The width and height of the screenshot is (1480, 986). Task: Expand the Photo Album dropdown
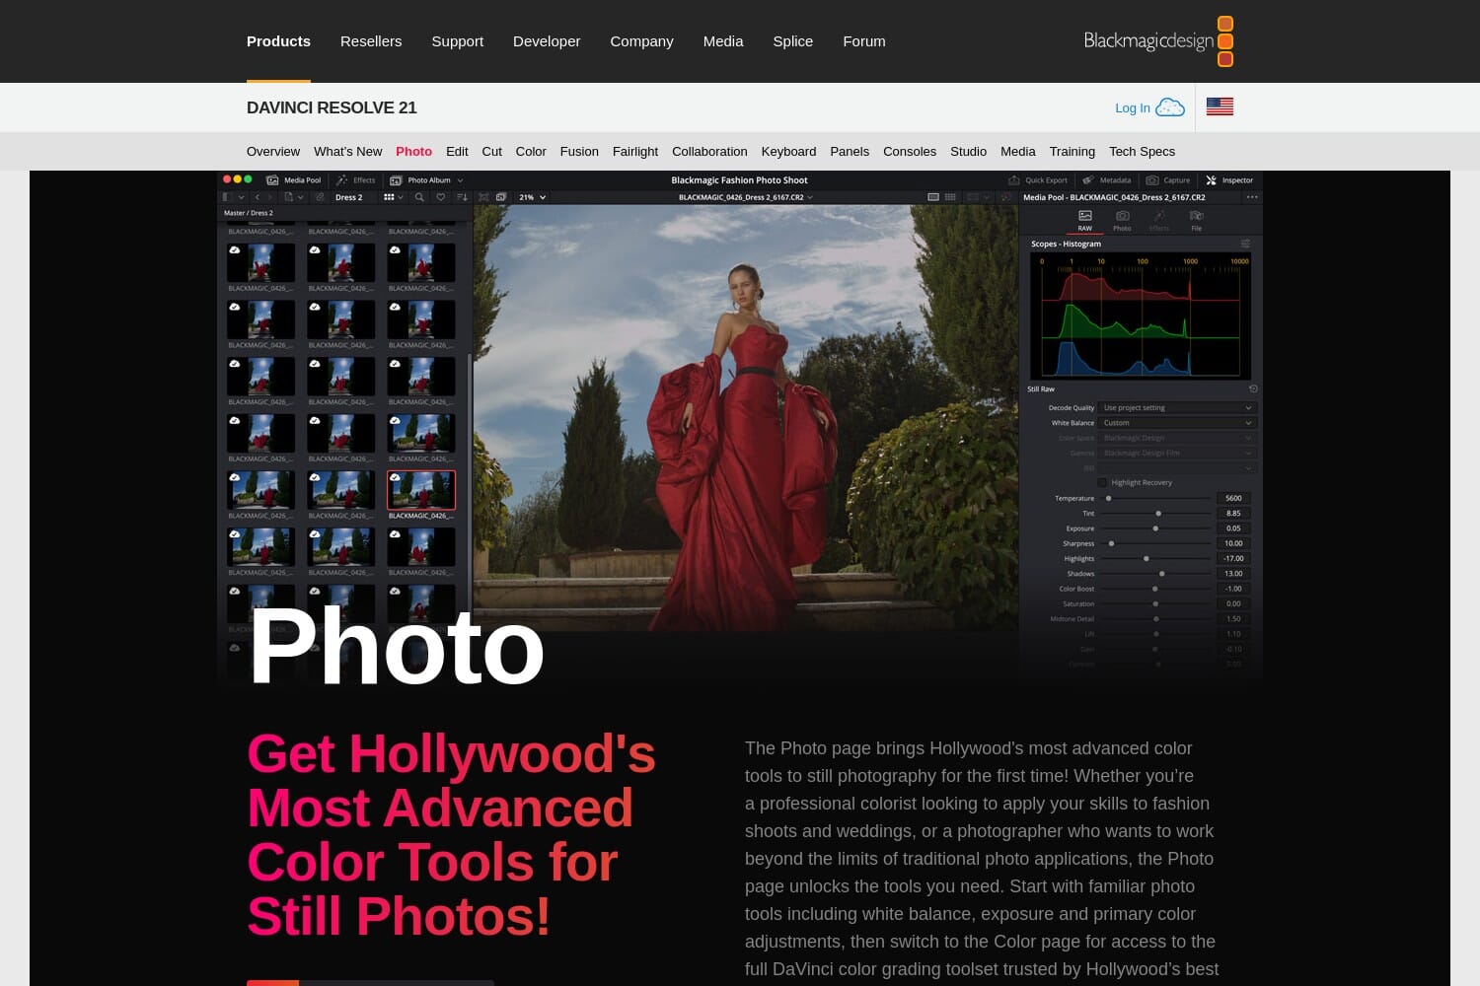460,180
